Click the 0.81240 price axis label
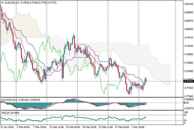The image size is (194, 130). point(188,4)
